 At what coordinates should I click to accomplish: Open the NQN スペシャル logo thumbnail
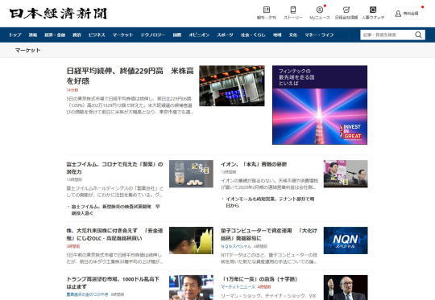coord(346,240)
